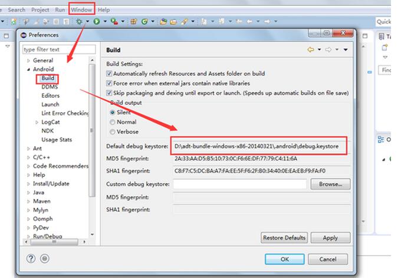Toggle Force error when external jars checkbox
This screenshot has width=401, height=278.
109,83
